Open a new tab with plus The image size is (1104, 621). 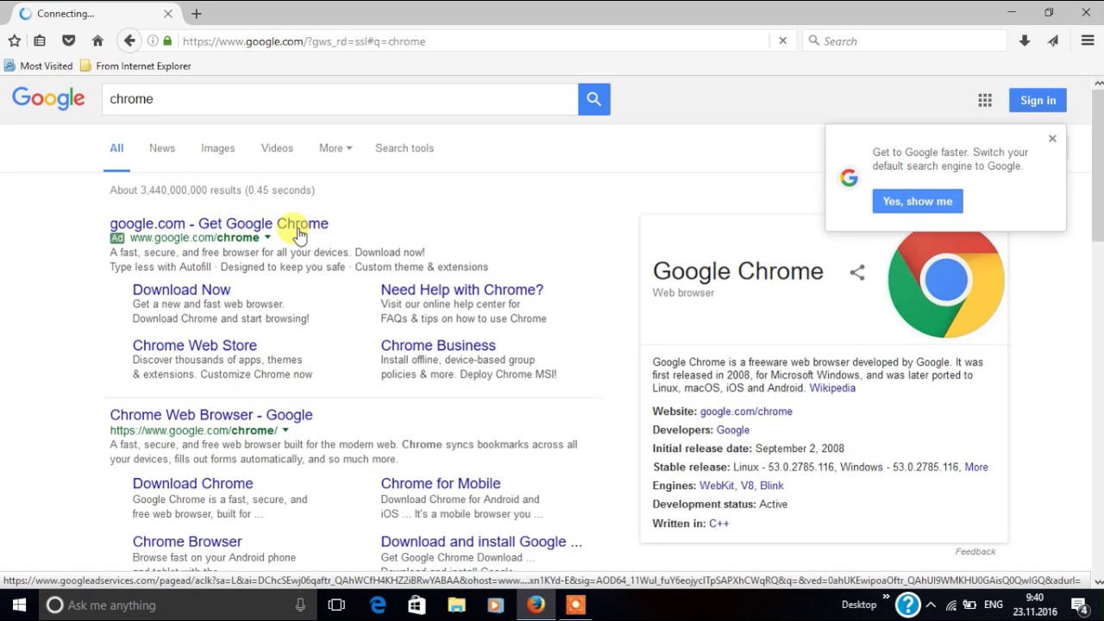[x=197, y=13]
